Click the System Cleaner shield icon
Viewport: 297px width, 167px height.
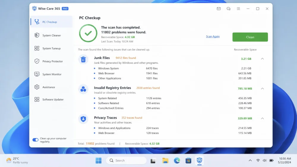point(37,35)
